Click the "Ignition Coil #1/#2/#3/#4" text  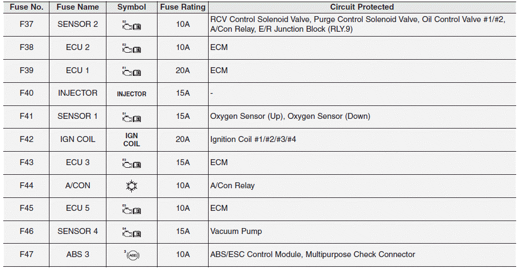pos(253,139)
